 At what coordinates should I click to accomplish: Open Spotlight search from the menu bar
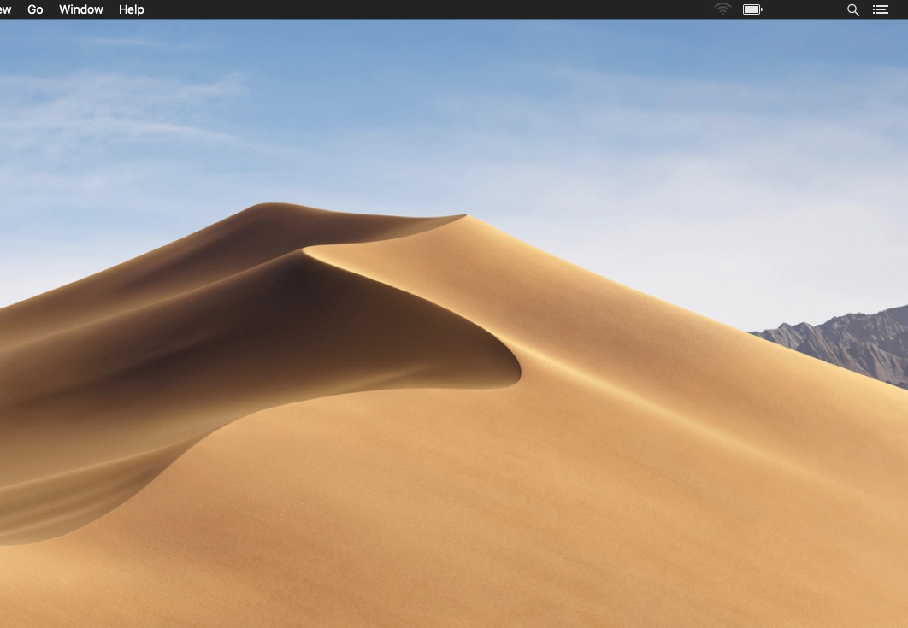tap(852, 9)
